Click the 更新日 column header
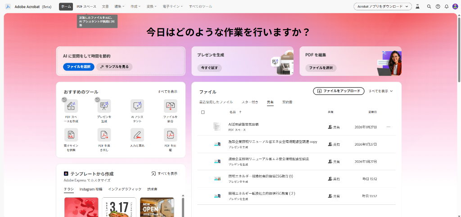 (372, 112)
